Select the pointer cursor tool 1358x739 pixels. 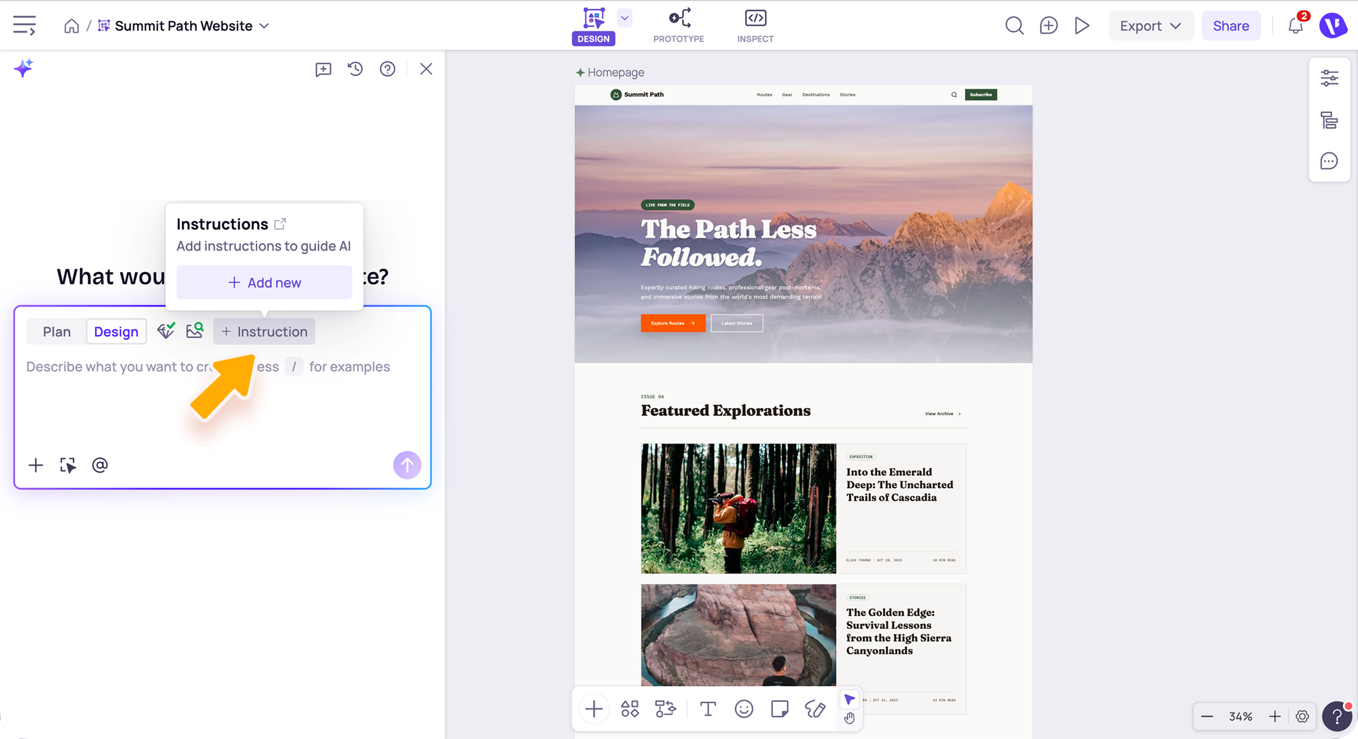click(849, 699)
